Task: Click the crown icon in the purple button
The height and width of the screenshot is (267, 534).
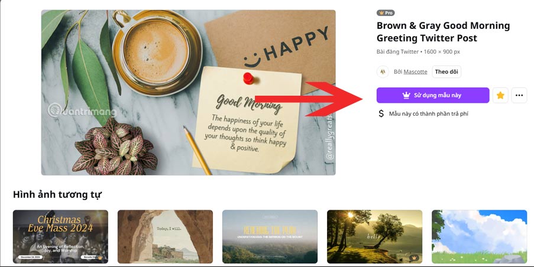Action: pos(406,95)
